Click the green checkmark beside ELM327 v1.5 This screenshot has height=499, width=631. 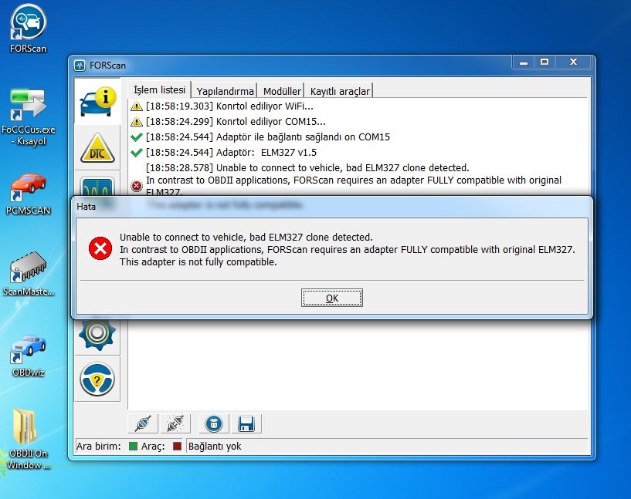(137, 152)
